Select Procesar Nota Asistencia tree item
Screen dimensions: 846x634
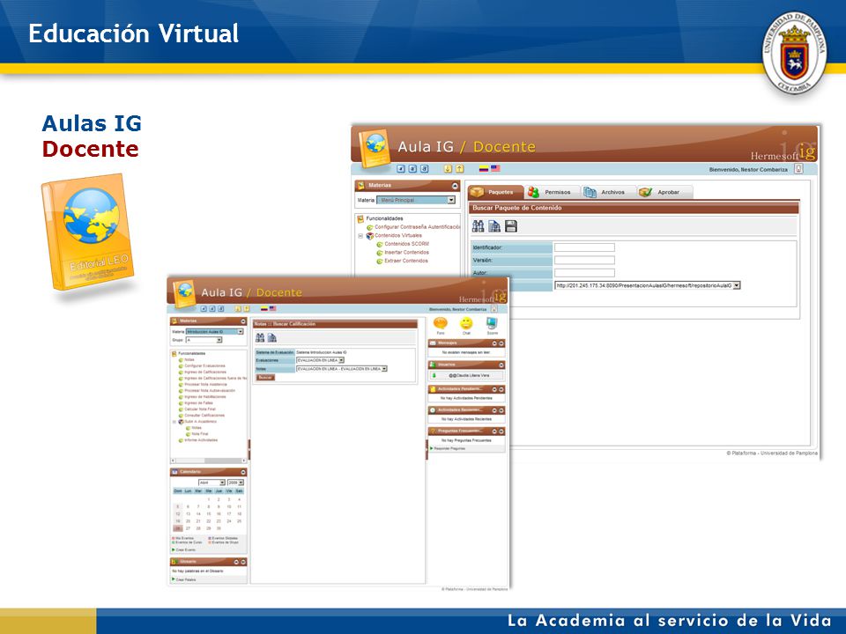205,385
